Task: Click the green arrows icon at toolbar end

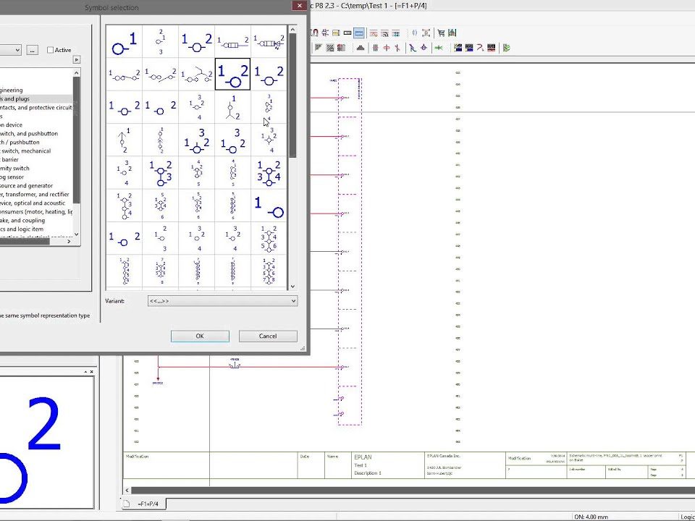Action: tap(506, 48)
